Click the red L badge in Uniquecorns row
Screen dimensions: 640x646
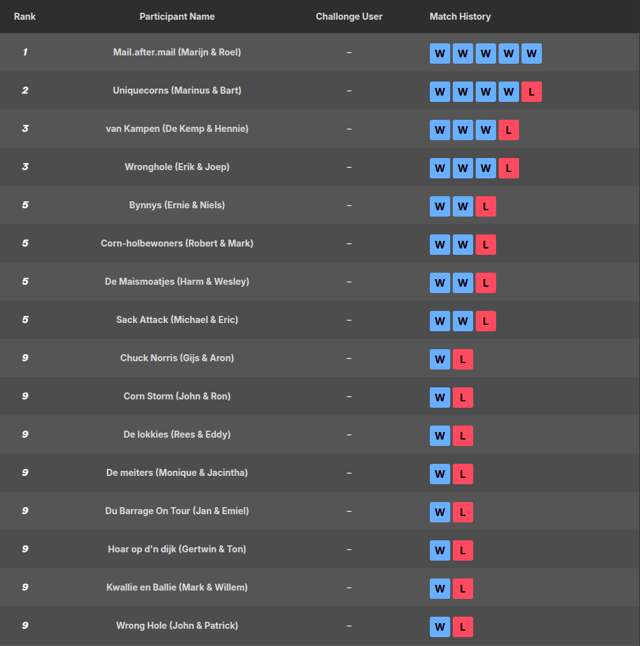point(531,92)
